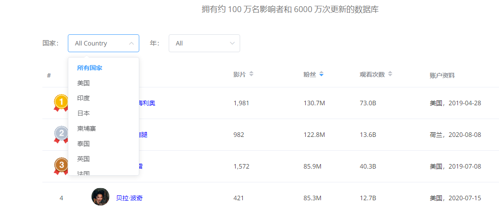
Task: Select 泰国 from the country options
Action: click(83, 144)
